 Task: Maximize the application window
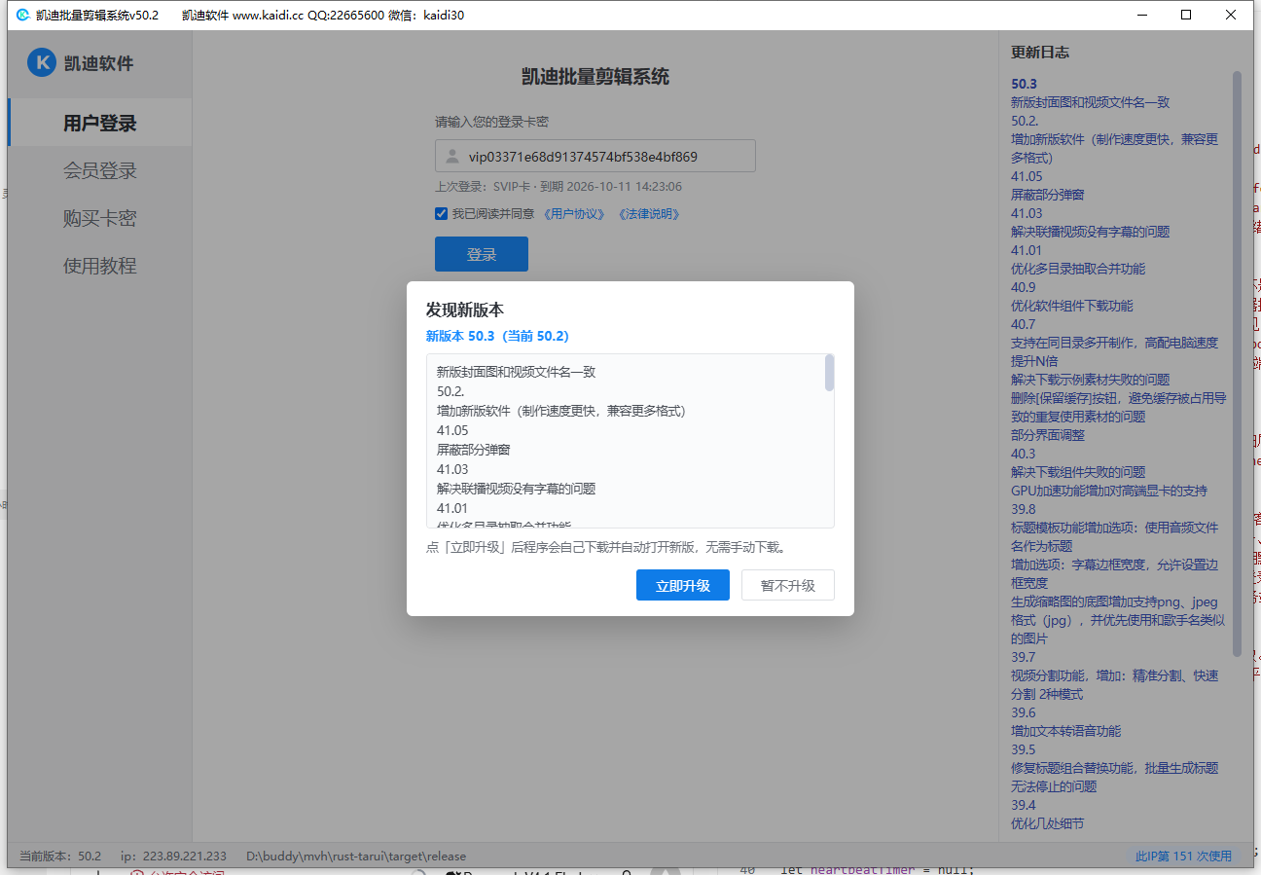tap(1186, 15)
